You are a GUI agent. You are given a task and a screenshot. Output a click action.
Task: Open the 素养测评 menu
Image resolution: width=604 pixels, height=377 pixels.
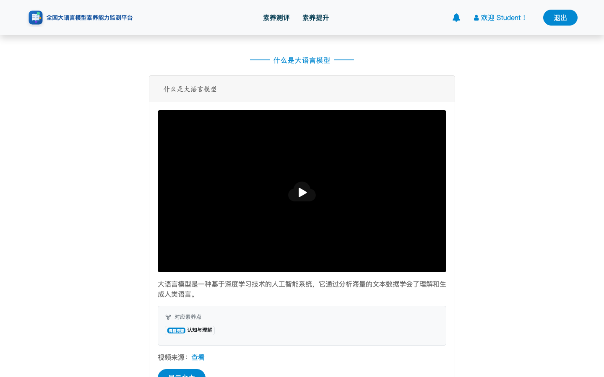tap(276, 18)
